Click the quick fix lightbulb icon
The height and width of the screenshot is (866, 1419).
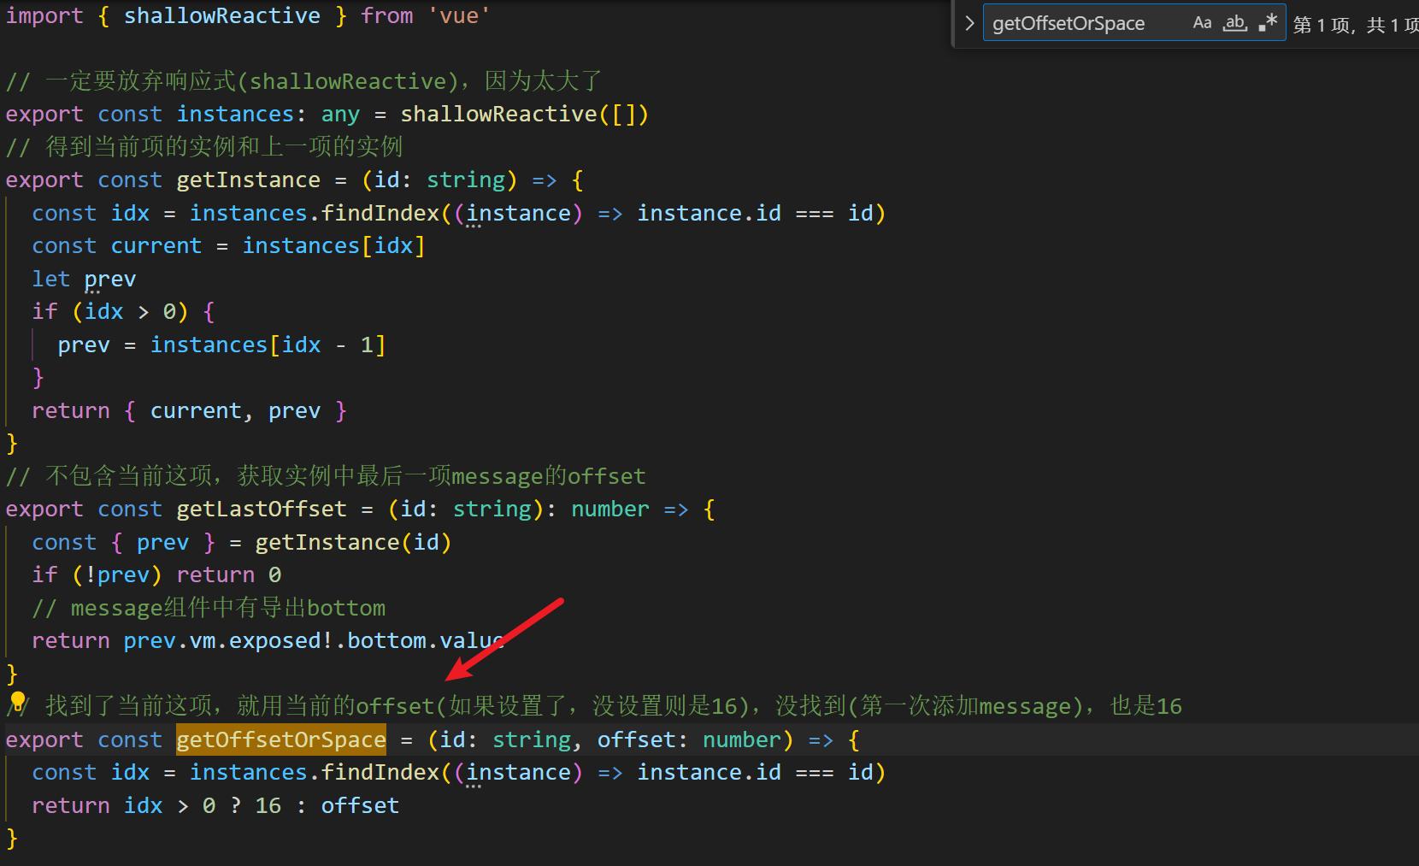click(15, 704)
